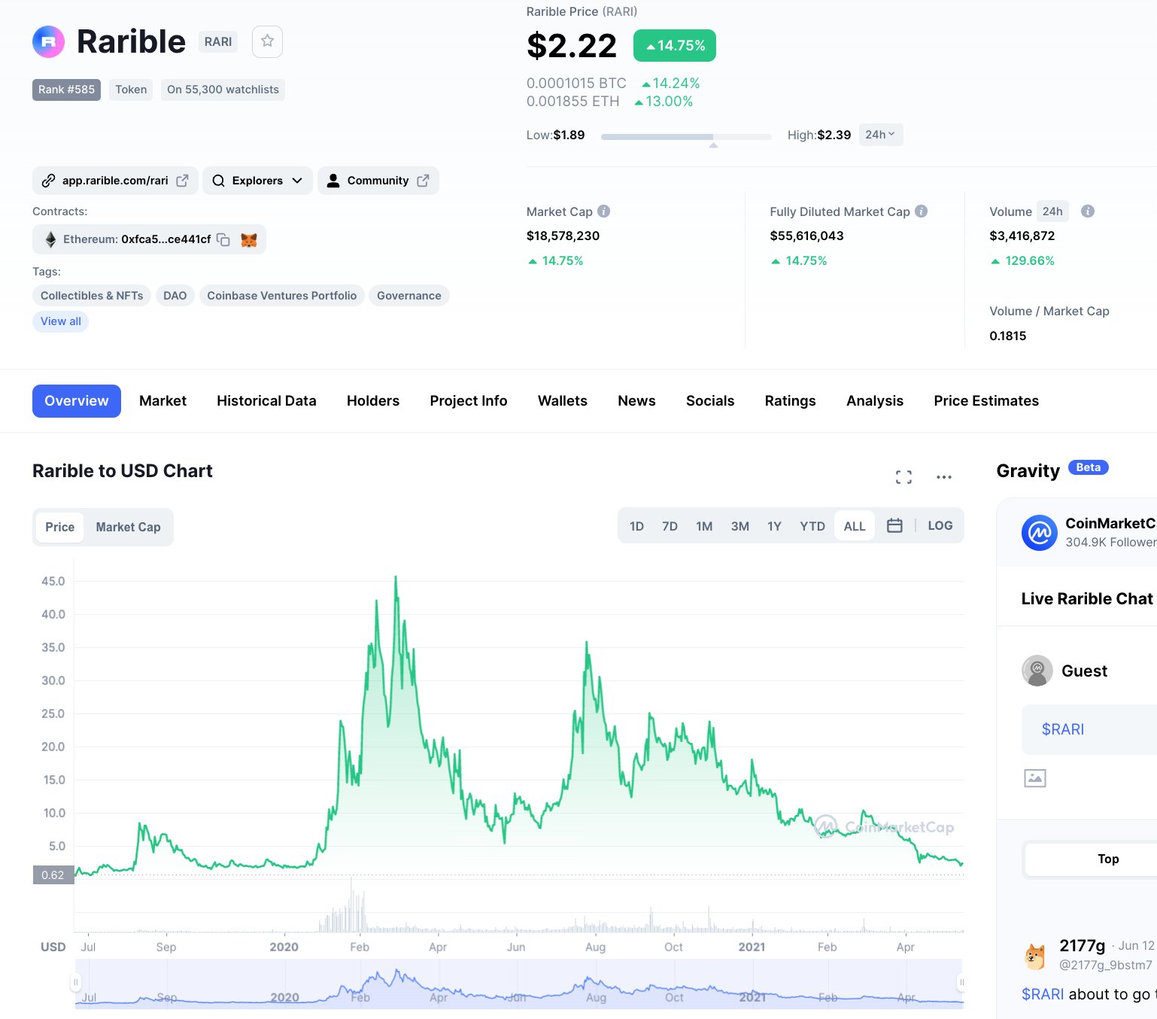Click View all tags

(x=61, y=321)
